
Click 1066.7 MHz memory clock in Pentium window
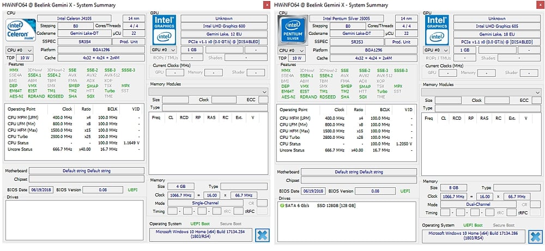tap(453, 197)
